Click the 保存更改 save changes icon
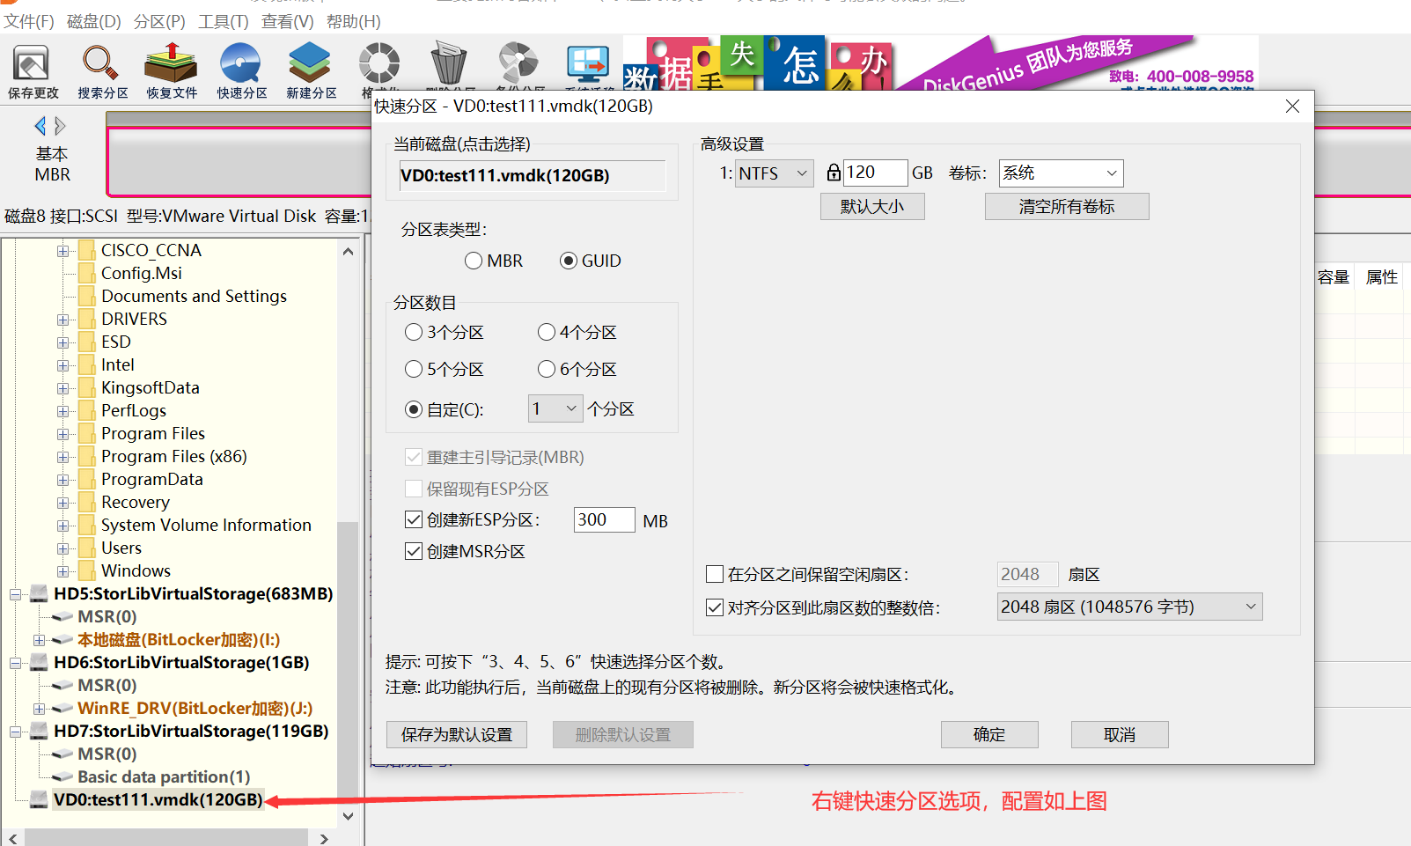 coord(31,69)
